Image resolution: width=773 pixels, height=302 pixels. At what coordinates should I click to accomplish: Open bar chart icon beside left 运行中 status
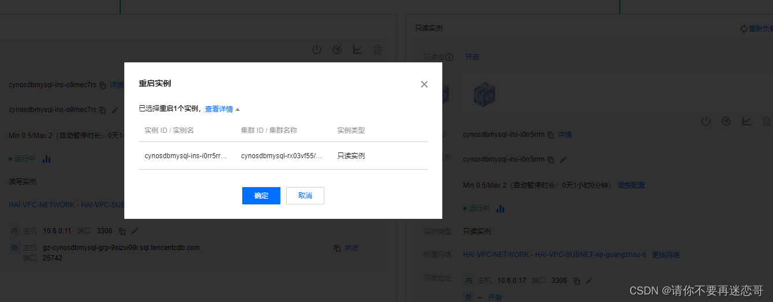(47, 159)
